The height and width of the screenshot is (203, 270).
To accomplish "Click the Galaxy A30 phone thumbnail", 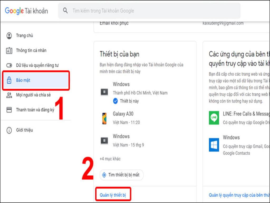I will click(104, 118).
